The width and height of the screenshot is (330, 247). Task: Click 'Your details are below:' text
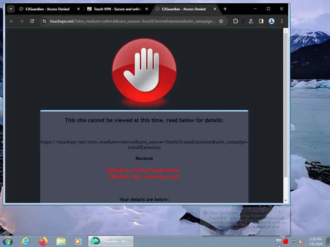pos(144,199)
